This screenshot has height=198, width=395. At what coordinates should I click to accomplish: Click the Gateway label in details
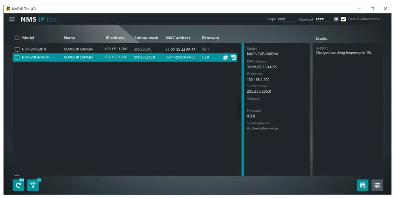(x=253, y=99)
